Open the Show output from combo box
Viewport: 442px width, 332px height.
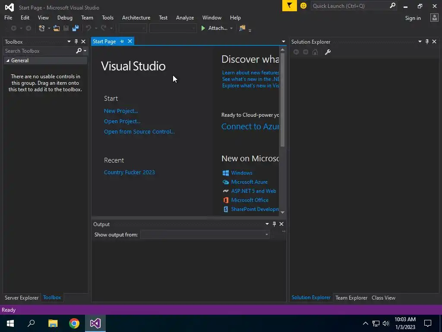point(205,234)
